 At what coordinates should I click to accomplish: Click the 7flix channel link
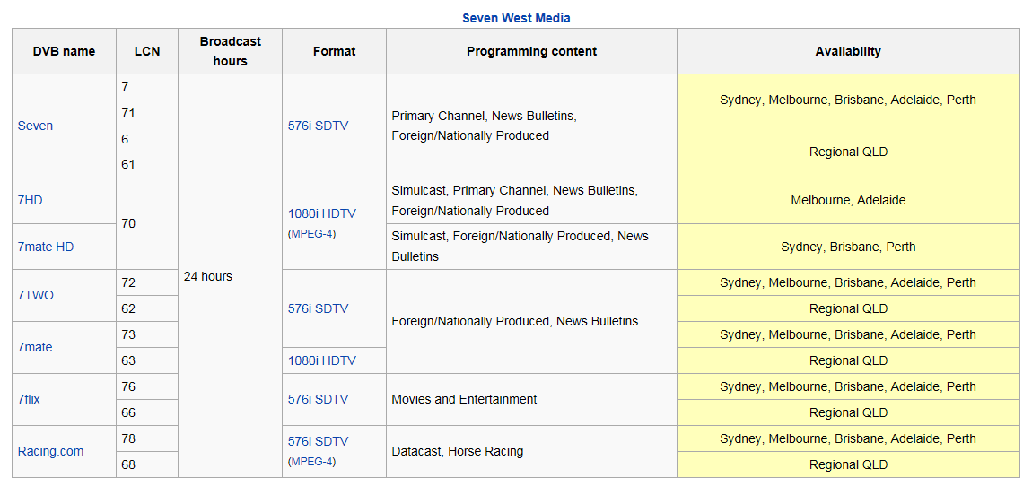tap(29, 399)
